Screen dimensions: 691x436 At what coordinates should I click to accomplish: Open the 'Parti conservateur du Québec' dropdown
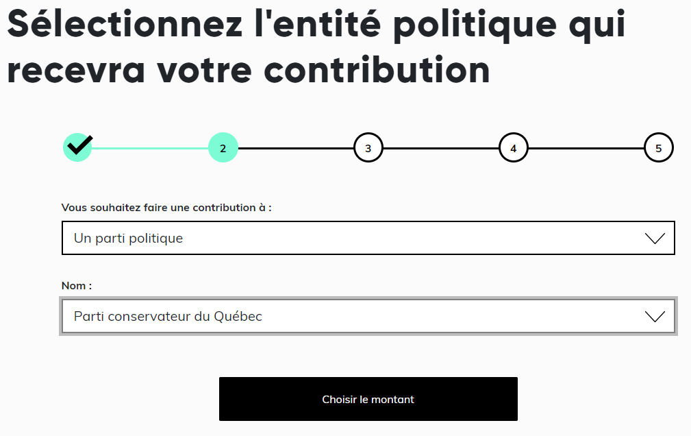point(368,316)
